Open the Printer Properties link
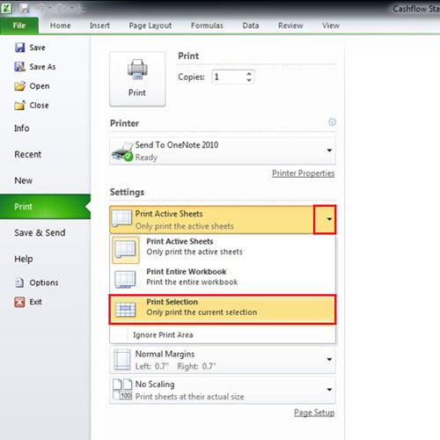This screenshot has height=440, width=440. coord(303,173)
